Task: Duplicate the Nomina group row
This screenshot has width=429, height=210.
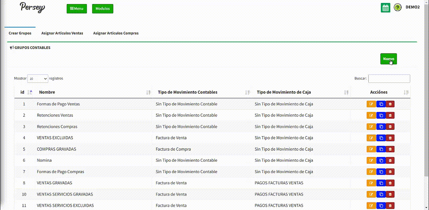Action: (381, 160)
